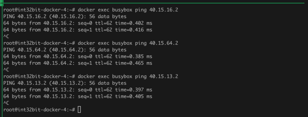Click the "PING 40.15.16.2" header line

(65, 16)
